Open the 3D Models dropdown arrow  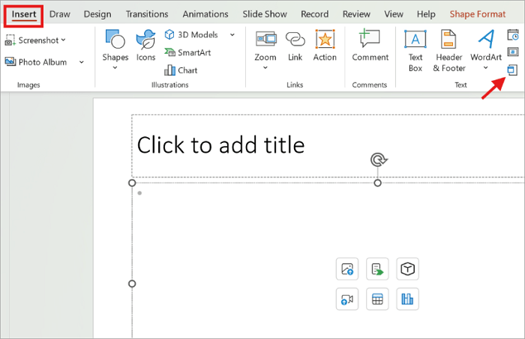click(232, 34)
